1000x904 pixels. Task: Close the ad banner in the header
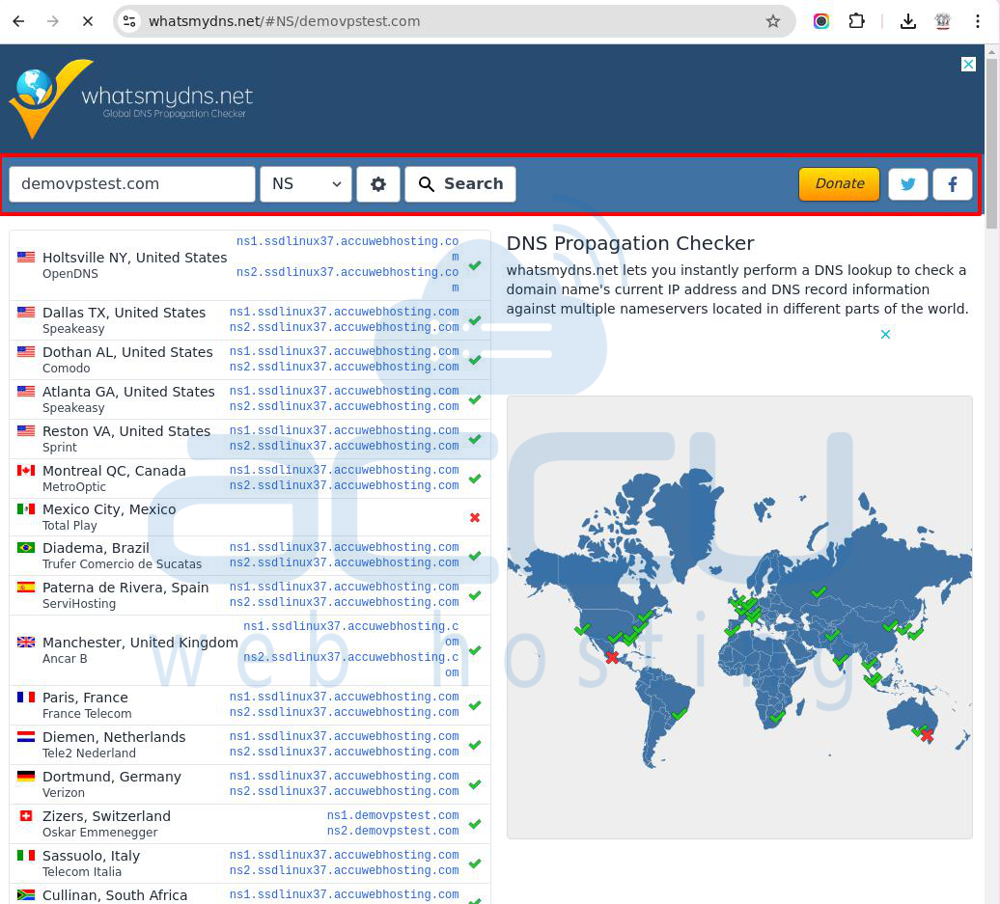[x=969, y=64]
